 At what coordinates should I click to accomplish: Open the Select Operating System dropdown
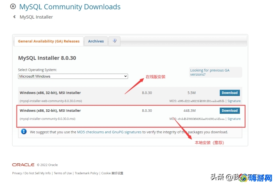coord(73,76)
